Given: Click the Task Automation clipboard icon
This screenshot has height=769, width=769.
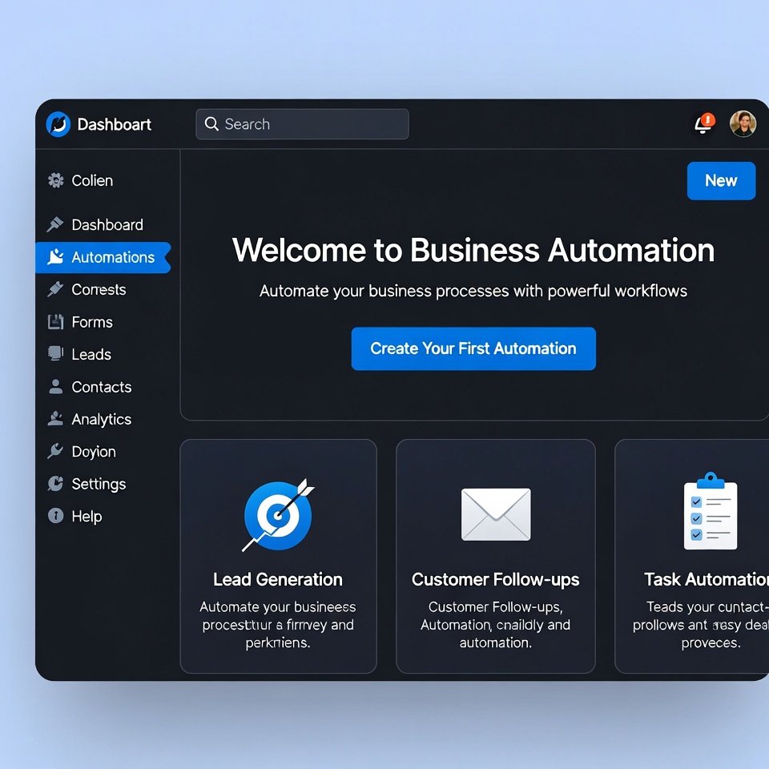Looking at the screenshot, I should tap(711, 511).
